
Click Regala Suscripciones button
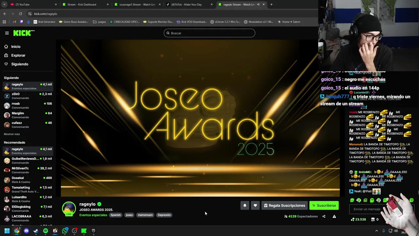(x=284, y=206)
